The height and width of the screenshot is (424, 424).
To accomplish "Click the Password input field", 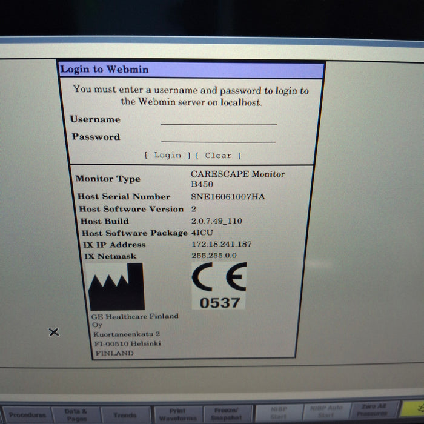I will click(218, 137).
